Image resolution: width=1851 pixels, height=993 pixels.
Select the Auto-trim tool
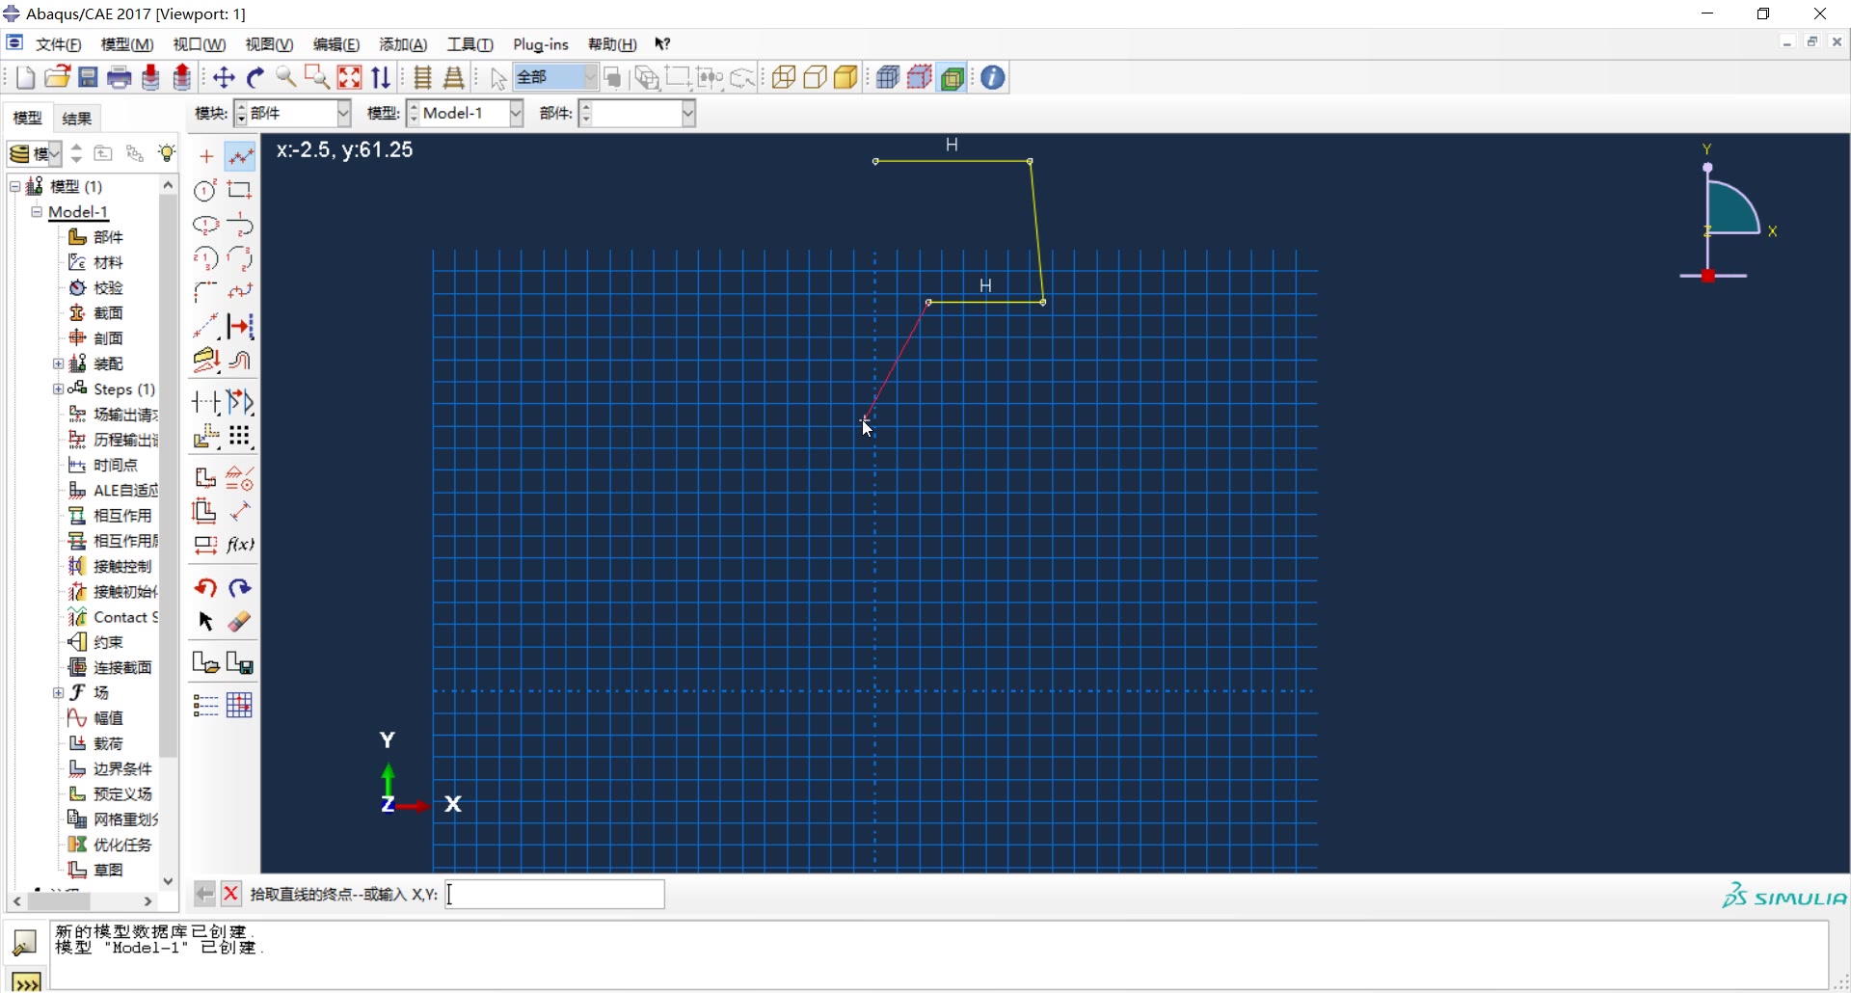pos(206,402)
